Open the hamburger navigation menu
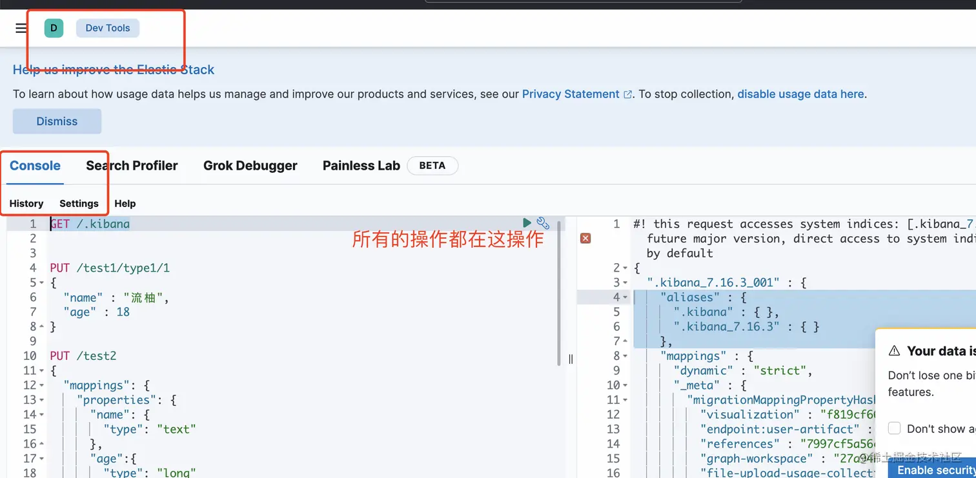Image resolution: width=976 pixels, height=478 pixels. (21, 28)
